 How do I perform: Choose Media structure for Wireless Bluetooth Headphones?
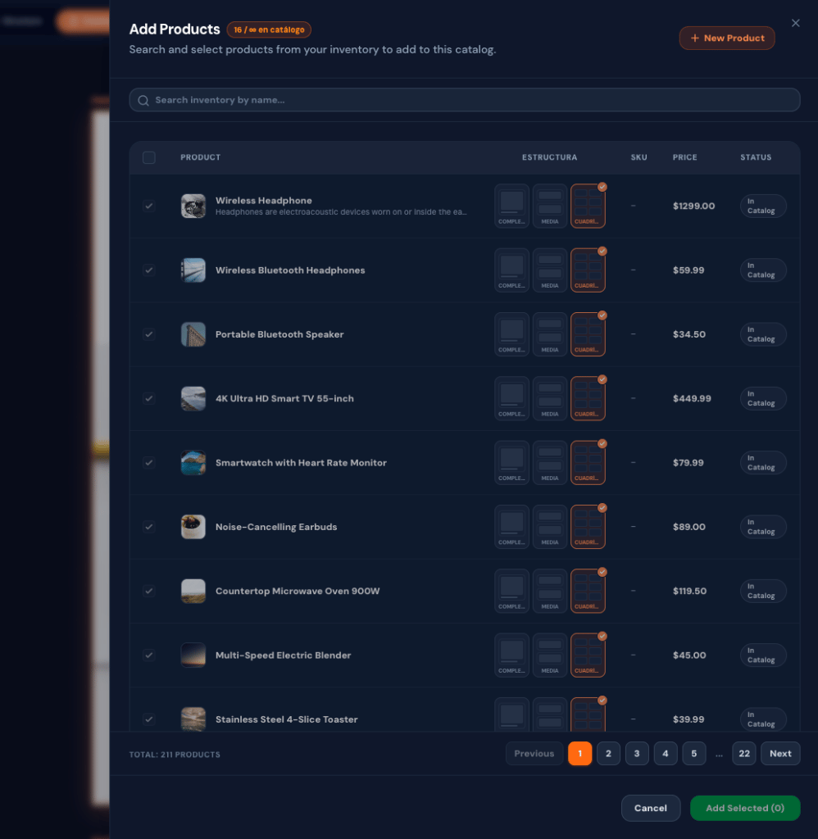[550, 270]
